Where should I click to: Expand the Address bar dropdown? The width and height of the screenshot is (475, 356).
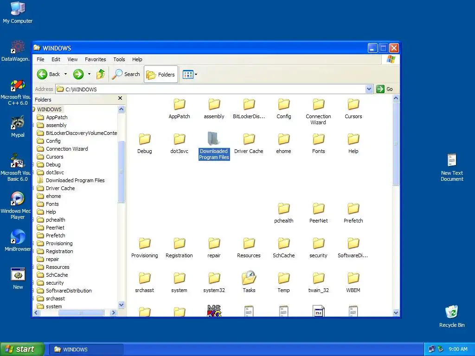pos(369,89)
